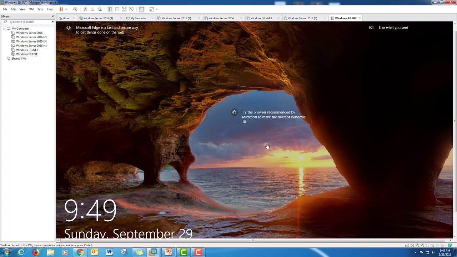Toggle the console view icon
This screenshot has height=257, width=457.
pos(142,9)
